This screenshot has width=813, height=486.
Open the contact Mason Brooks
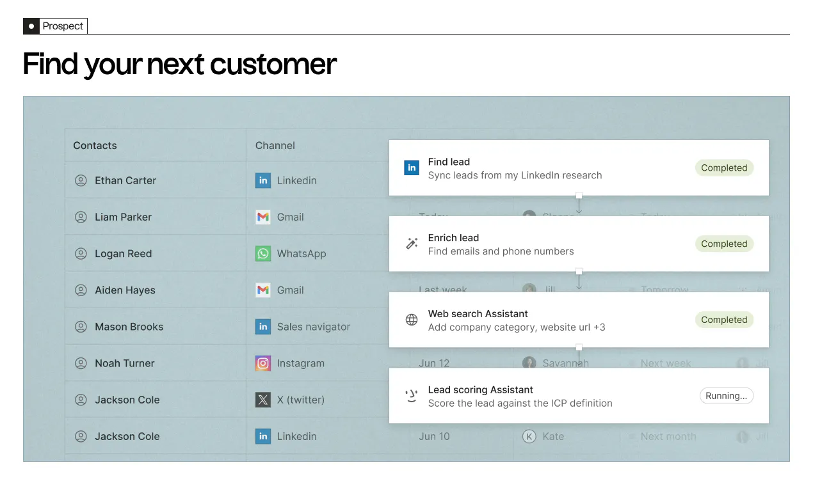[x=129, y=327]
